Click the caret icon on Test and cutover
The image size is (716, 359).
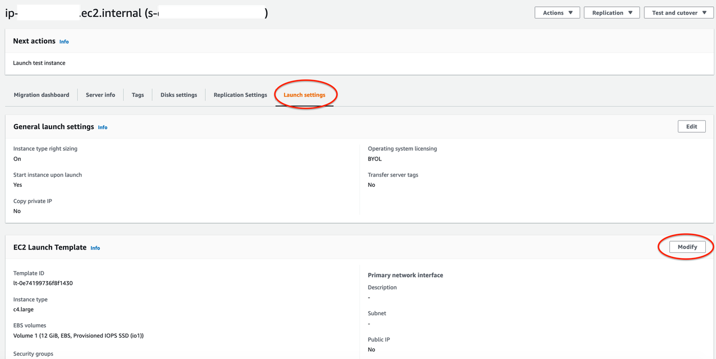click(x=703, y=12)
